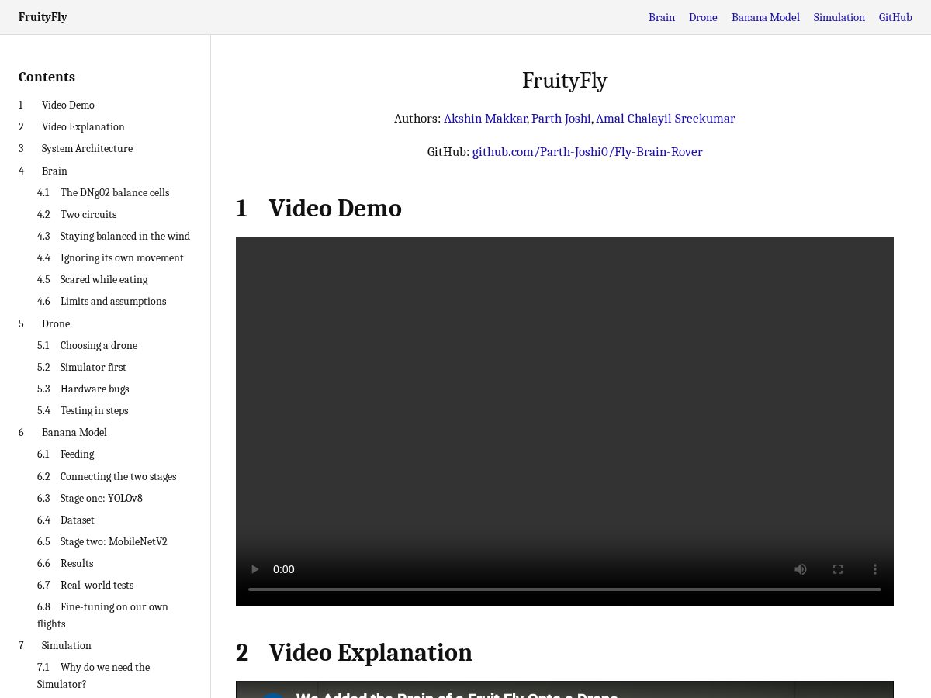This screenshot has height=698, width=931.
Task: Open the Drone nav link
Action: tap(703, 17)
